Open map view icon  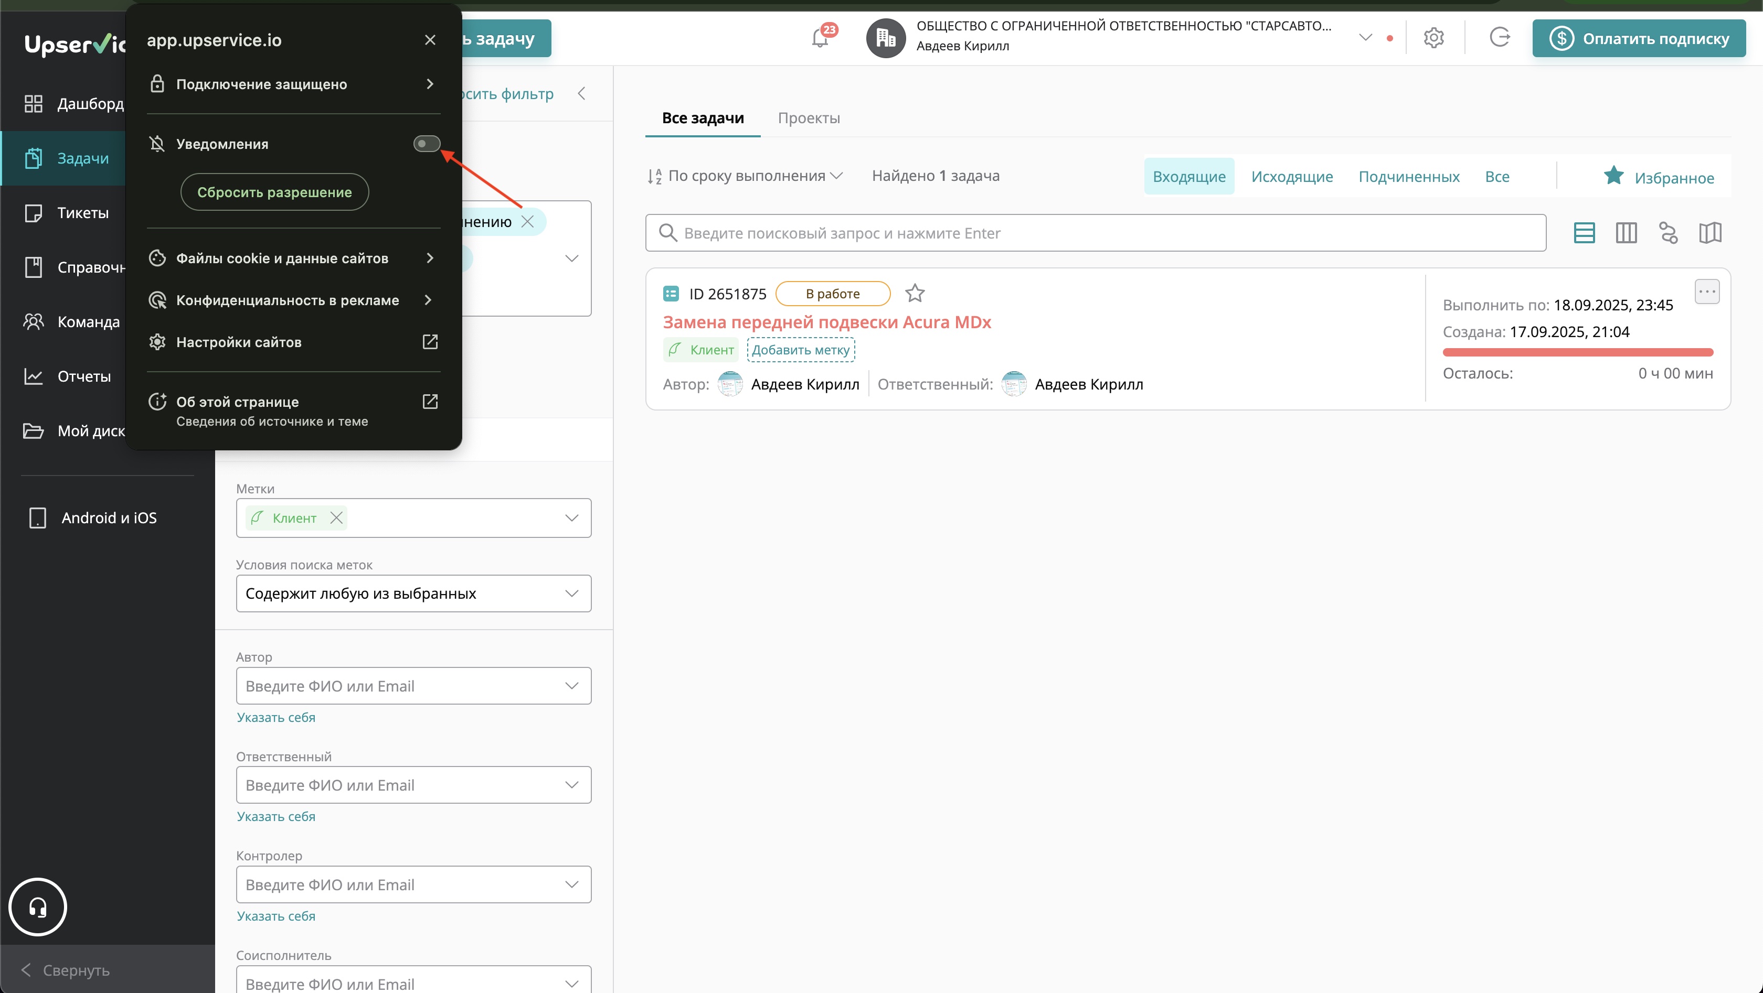[1709, 233]
